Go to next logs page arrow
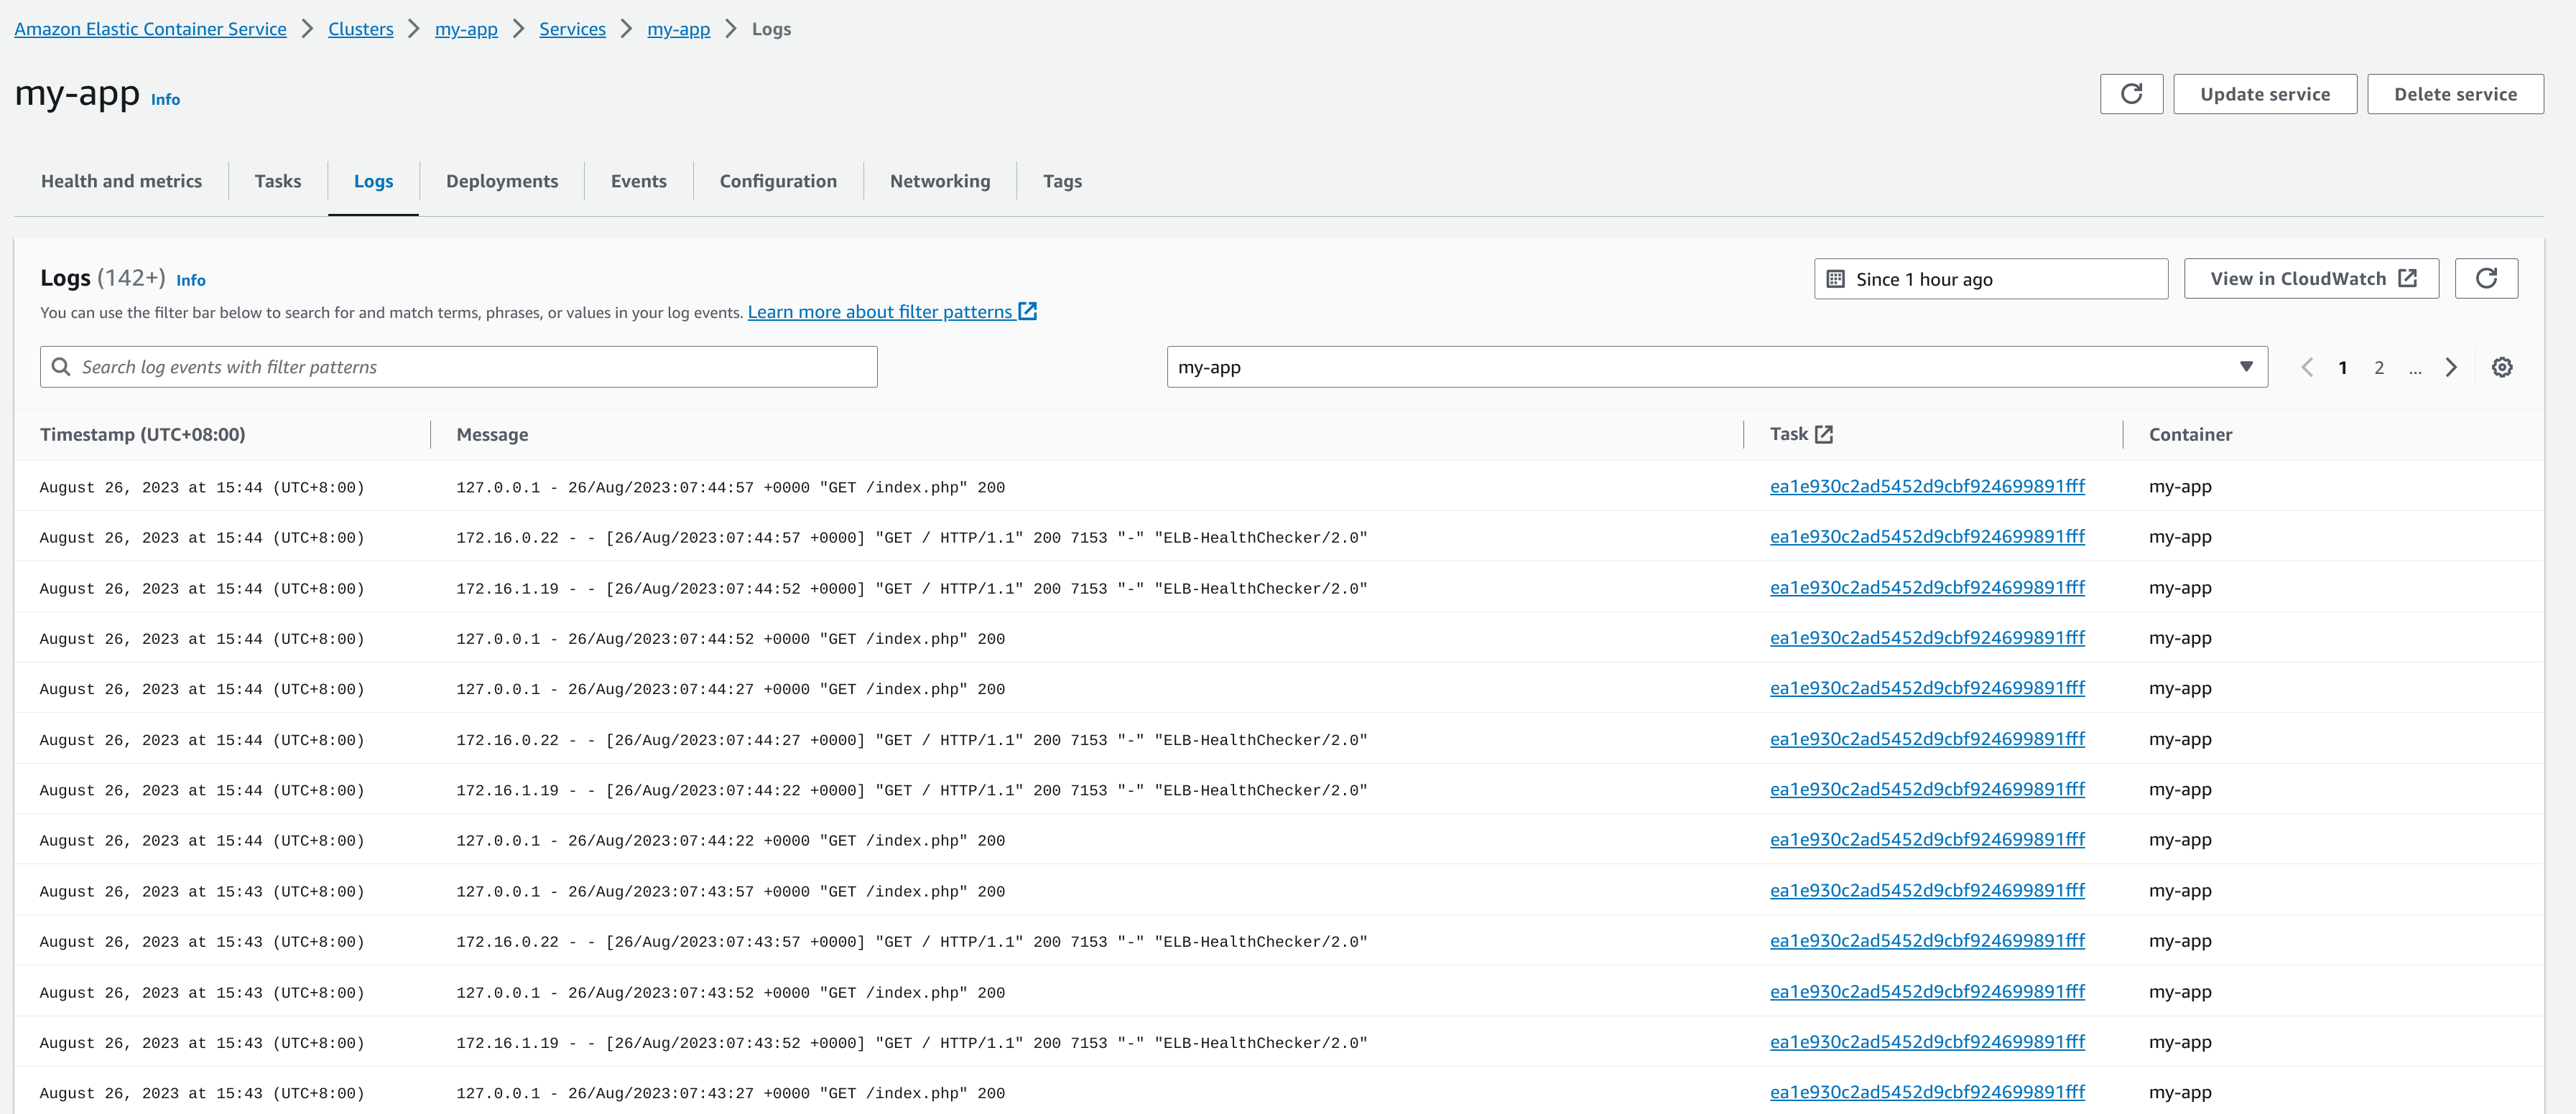 click(x=2451, y=367)
